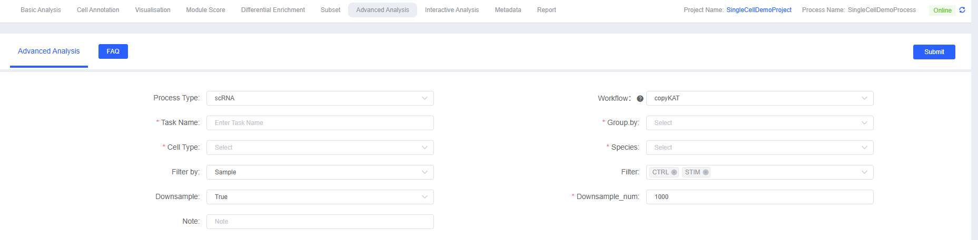Click the Workflow help question-mark icon
Screen dimensions: 978x240
[x=640, y=99]
